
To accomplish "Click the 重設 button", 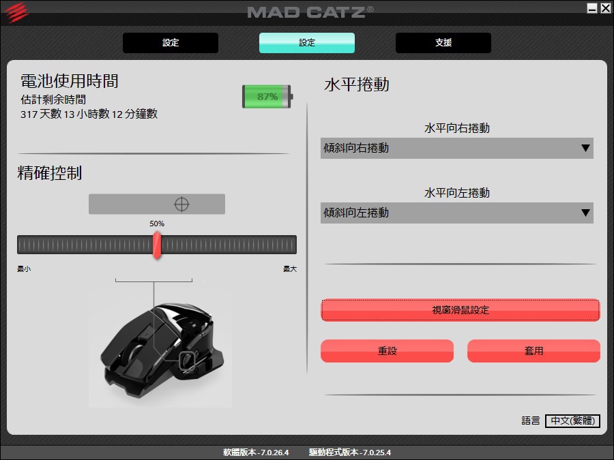I will [387, 351].
